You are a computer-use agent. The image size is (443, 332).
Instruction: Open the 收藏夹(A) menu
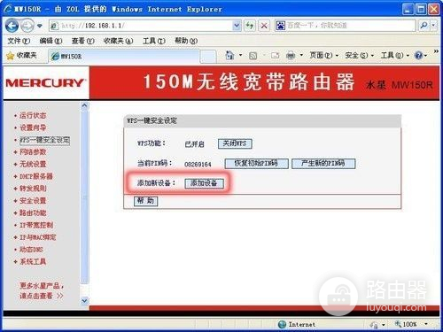119,41
